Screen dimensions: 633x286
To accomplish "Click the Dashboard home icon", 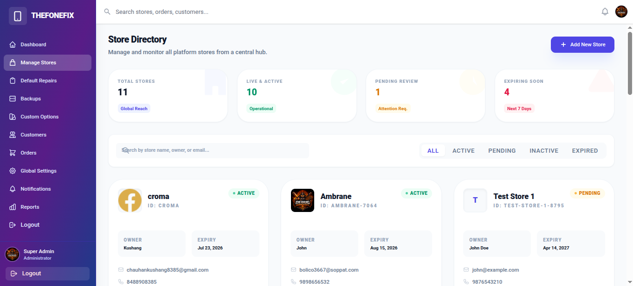I will click(x=13, y=44).
